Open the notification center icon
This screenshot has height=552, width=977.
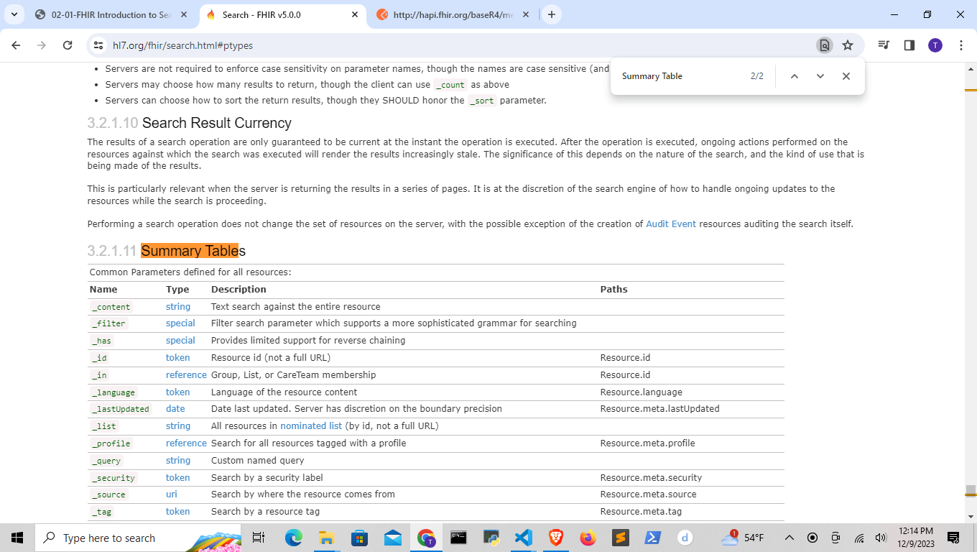(x=953, y=538)
